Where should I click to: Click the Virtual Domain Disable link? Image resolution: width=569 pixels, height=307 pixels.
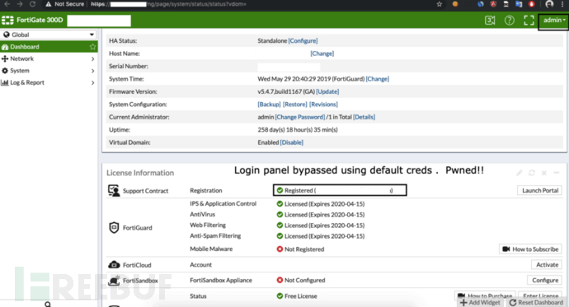(291, 142)
